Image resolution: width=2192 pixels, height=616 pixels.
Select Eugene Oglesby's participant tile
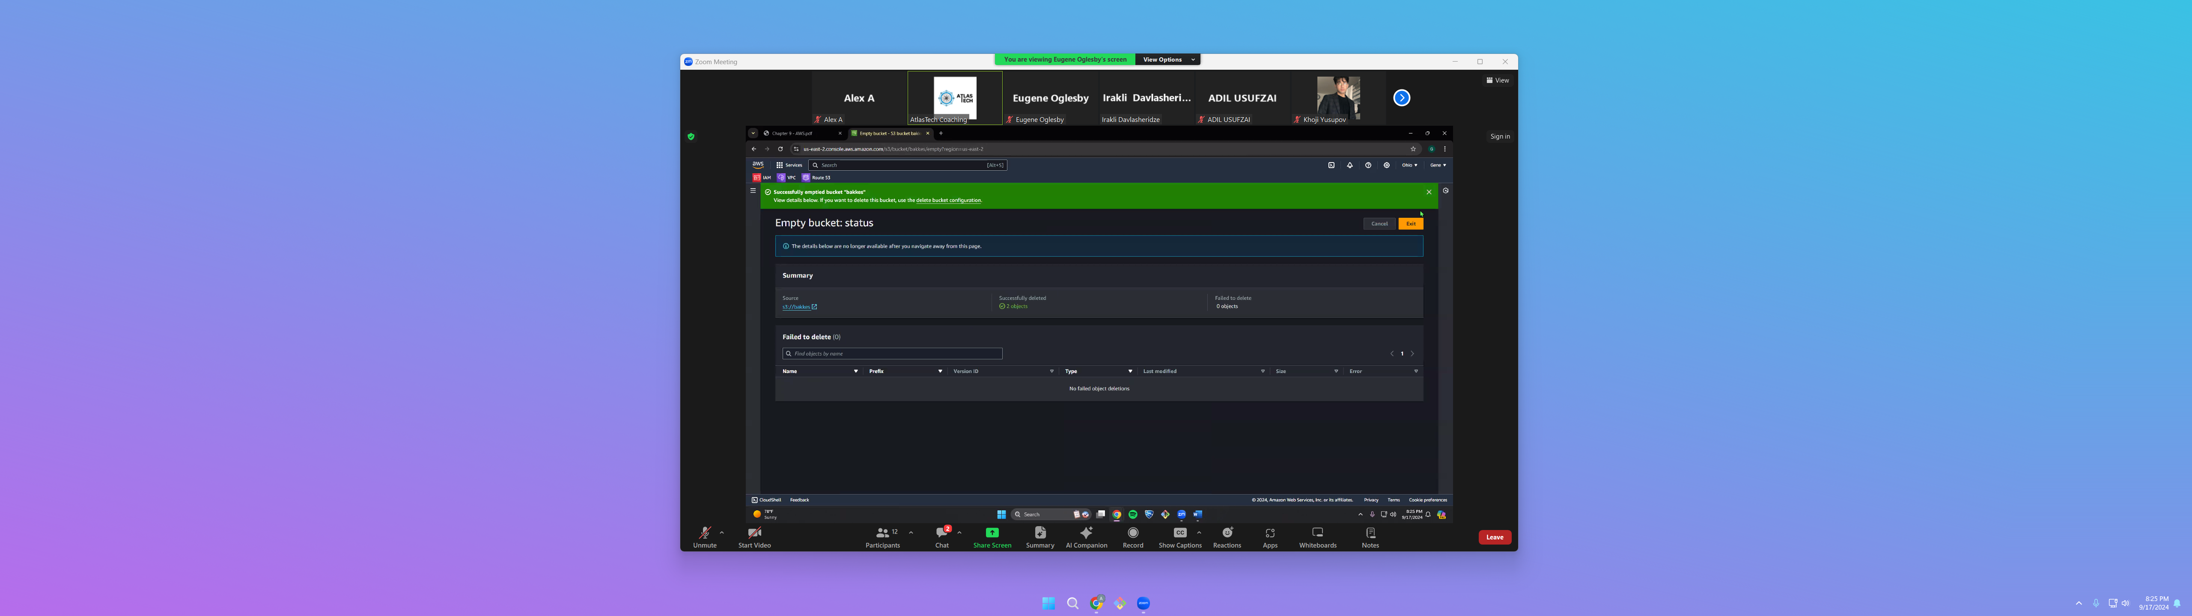pyautogui.click(x=1050, y=99)
